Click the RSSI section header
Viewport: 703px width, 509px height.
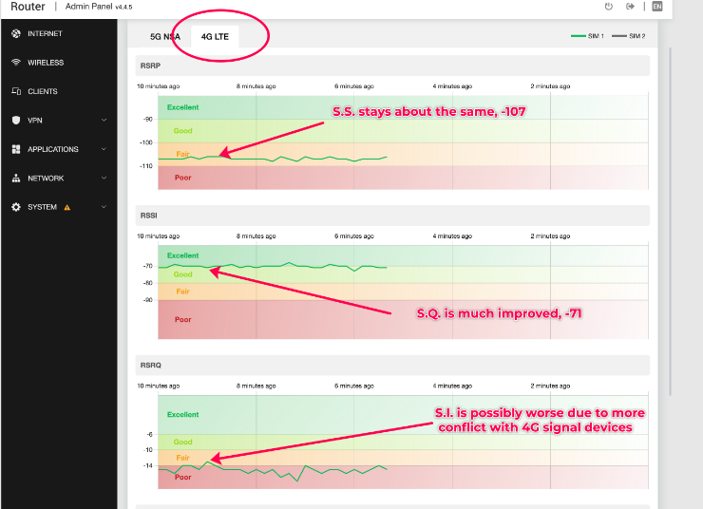coord(392,216)
